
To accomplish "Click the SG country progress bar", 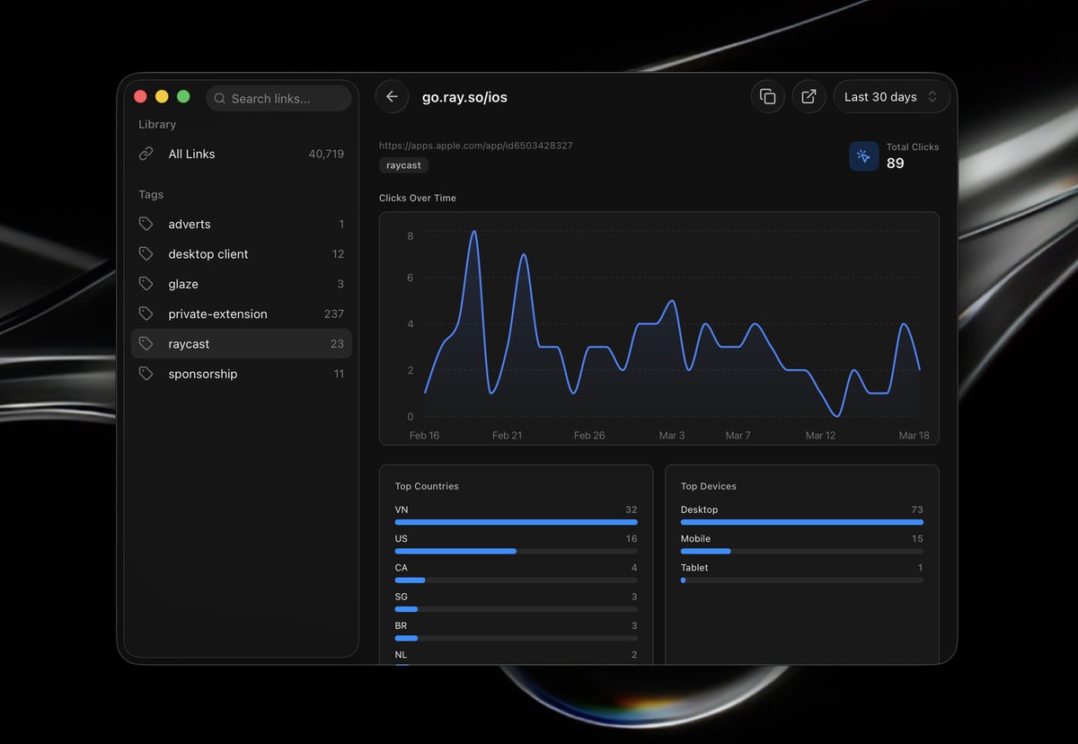I will [x=517, y=609].
